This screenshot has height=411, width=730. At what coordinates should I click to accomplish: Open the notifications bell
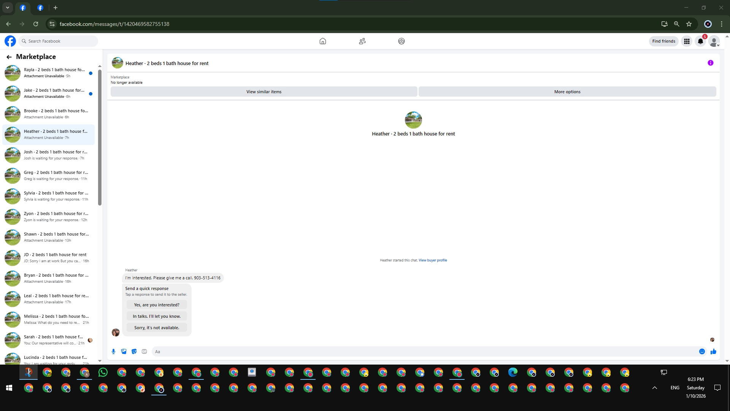tap(700, 41)
